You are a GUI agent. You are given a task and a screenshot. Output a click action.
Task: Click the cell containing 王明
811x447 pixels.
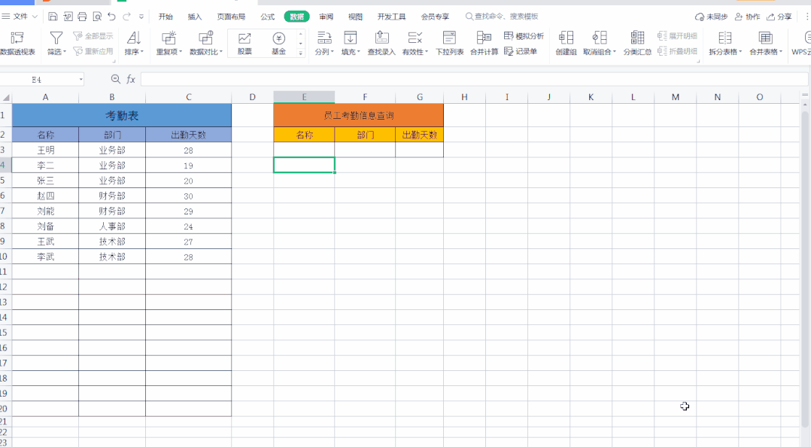coord(45,150)
